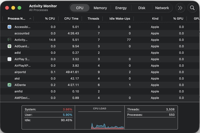This screenshot has height=133, width=200.
Task: Click the AlDente process icon
Action: pyautogui.click(x=9, y=85)
